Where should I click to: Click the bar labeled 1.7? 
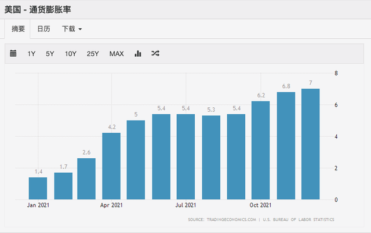[x=63, y=186]
